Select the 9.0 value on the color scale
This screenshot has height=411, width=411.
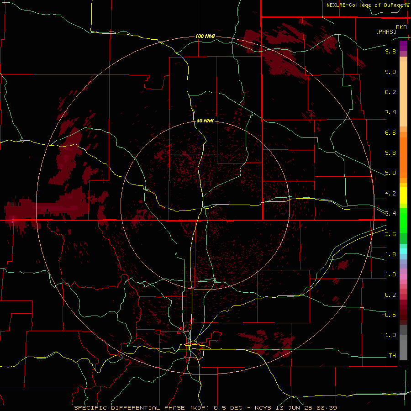click(x=390, y=72)
